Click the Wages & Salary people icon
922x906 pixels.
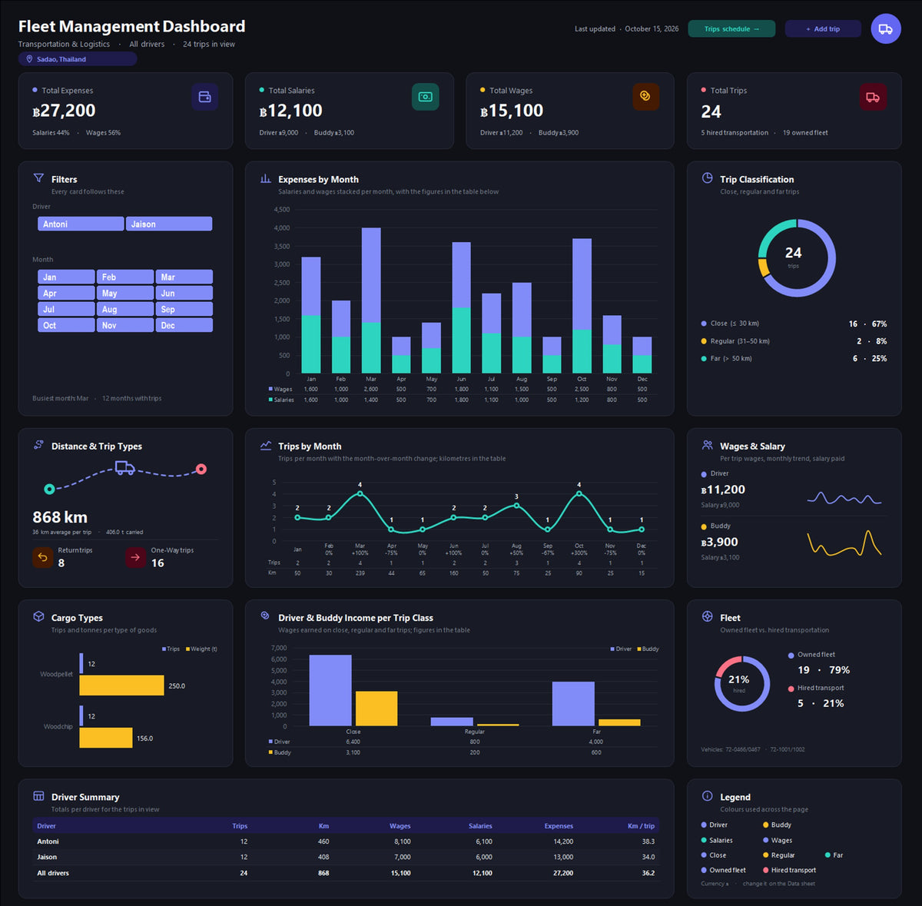click(x=707, y=445)
